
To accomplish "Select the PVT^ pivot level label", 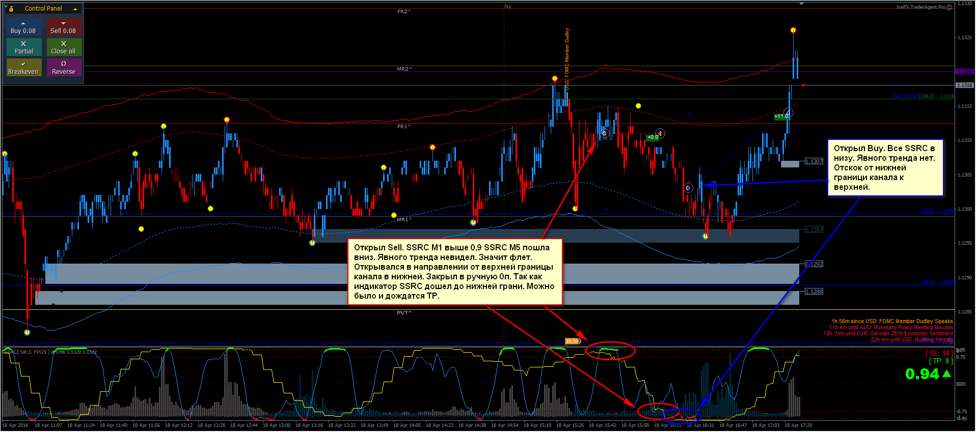I will click(x=404, y=312).
